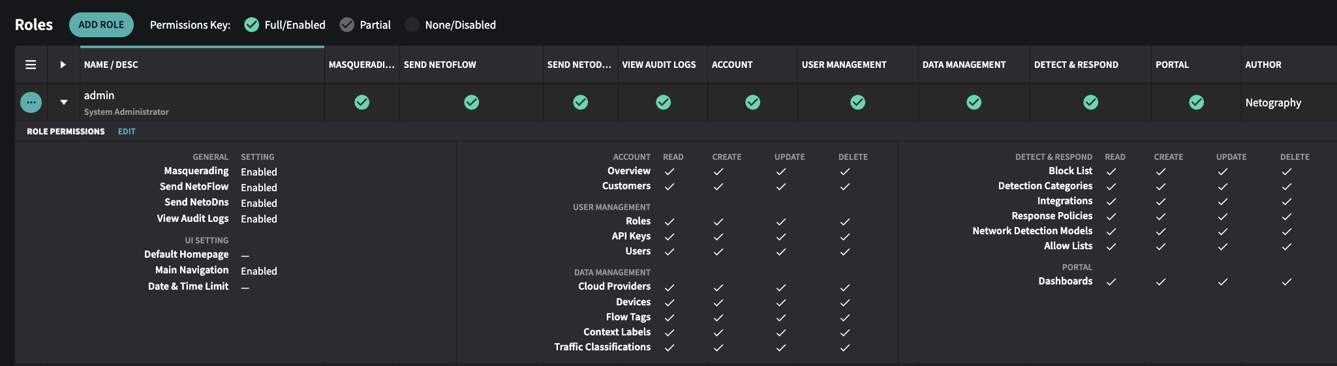The height and width of the screenshot is (366, 1337).
Task: Click the View Audit Logs column header
Action: (x=659, y=65)
